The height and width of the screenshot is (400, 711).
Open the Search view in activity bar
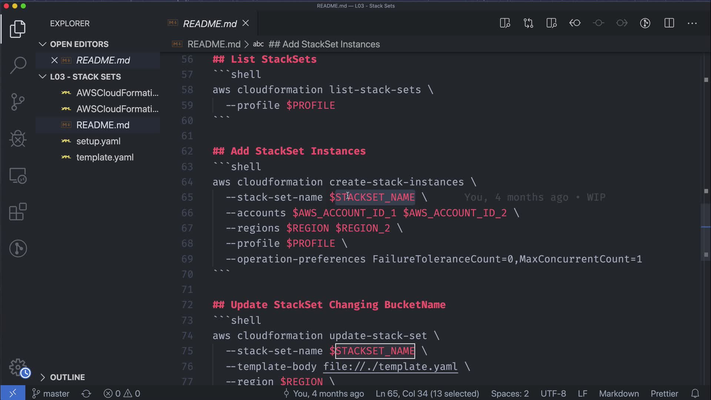[x=18, y=65]
